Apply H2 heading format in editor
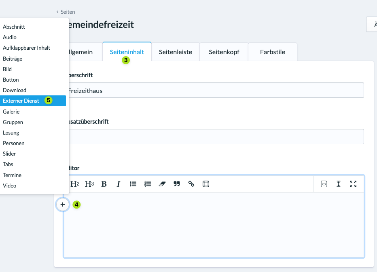This screenshot has height=272, width=377. pos(75,184)
